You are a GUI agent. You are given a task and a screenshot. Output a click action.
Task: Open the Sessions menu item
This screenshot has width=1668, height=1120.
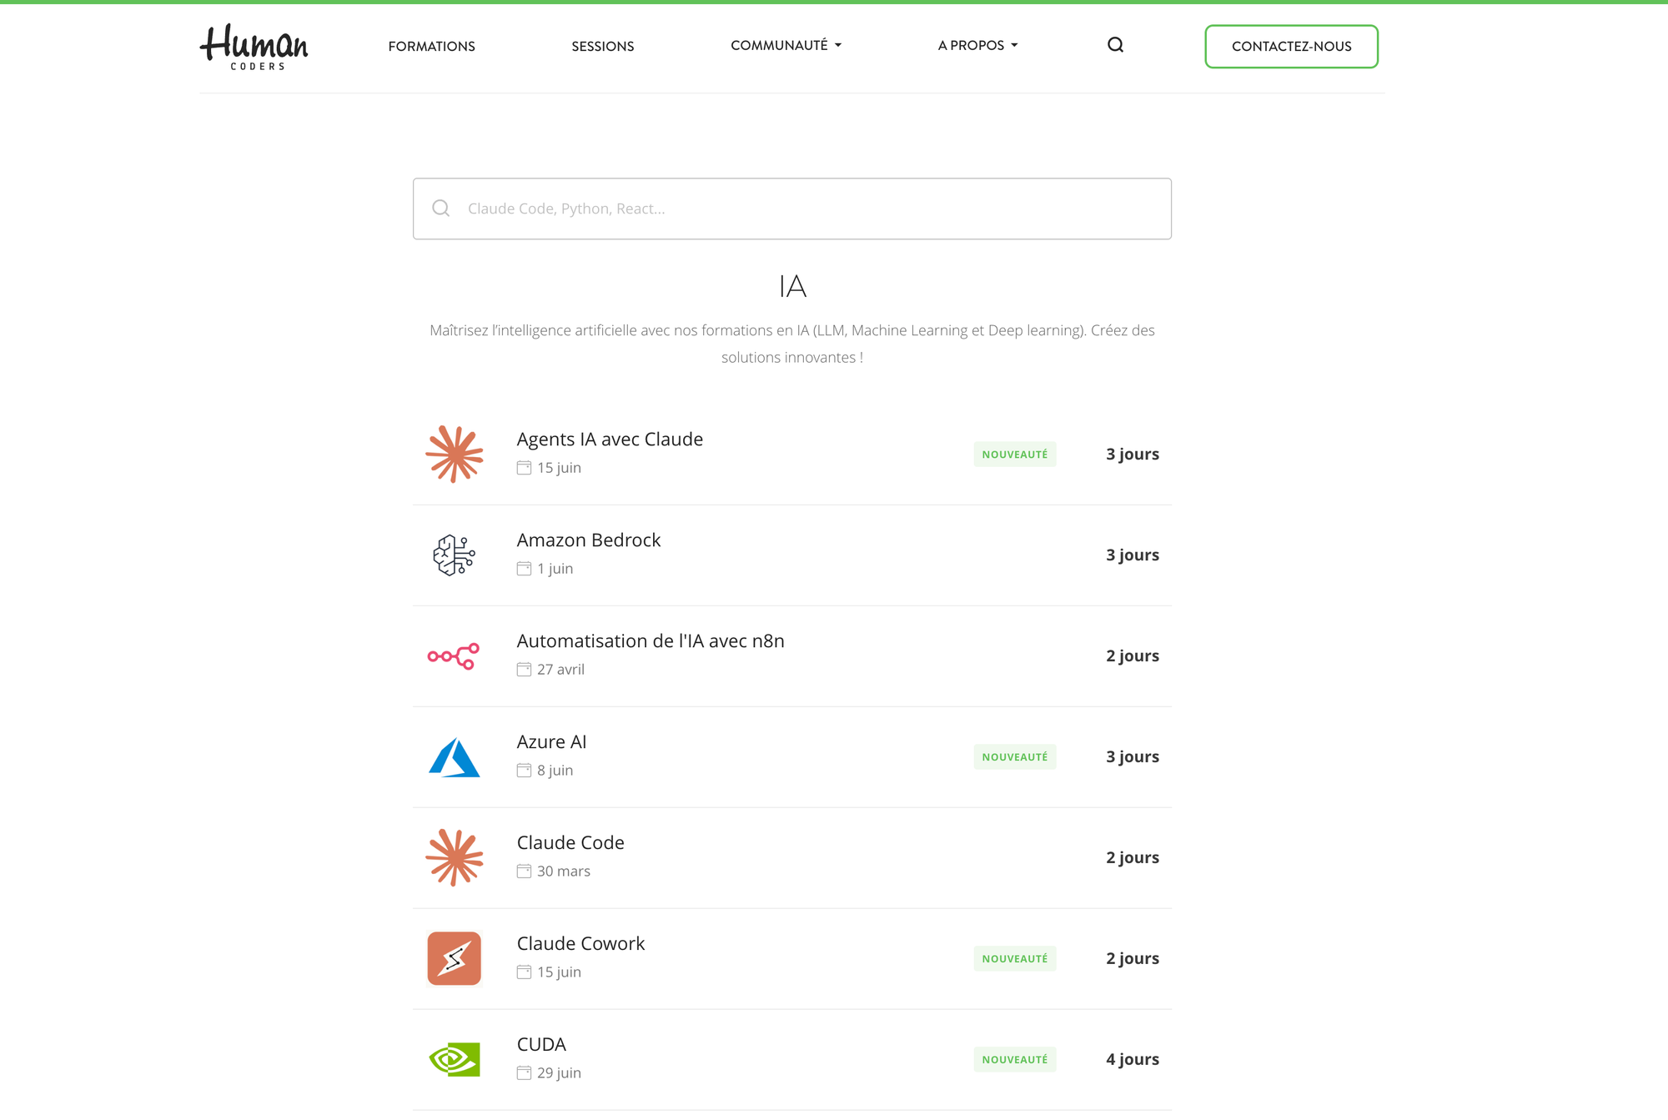[x=602, y=46]
